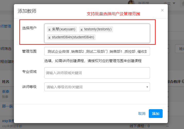184x129 pixels.
Task: Remove the 朱琴(xueyuan) user tag
Action: pyautogui.click(x=49, y=30)
